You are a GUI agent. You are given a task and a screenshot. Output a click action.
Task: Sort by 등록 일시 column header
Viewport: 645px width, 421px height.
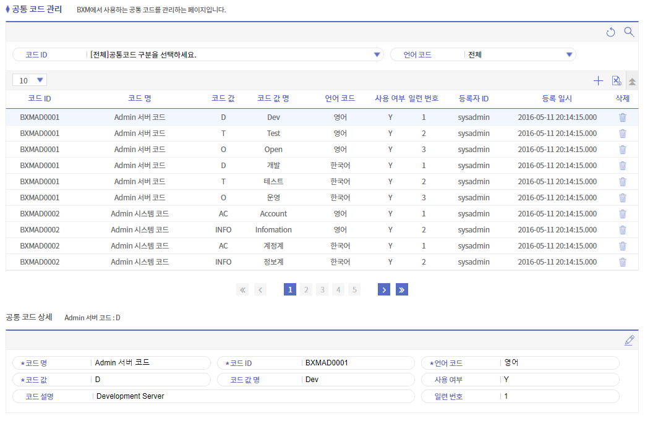(557, 99)
